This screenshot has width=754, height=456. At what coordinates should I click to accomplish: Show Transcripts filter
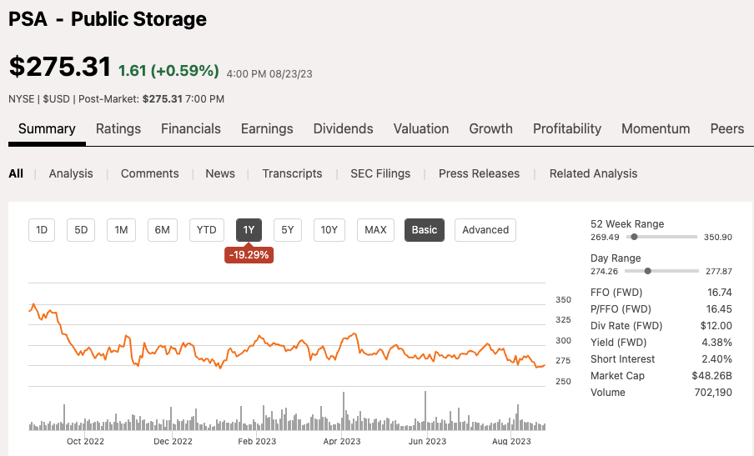pyautogui.click(x=293, y=173)
